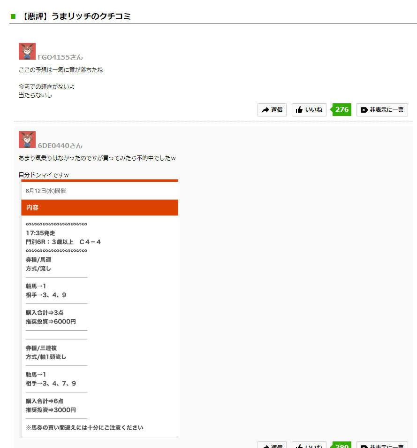This screenshot has height=448, width=417.
Task: Click the 6月12日(水)開催 date text
Action: point(46,191)
